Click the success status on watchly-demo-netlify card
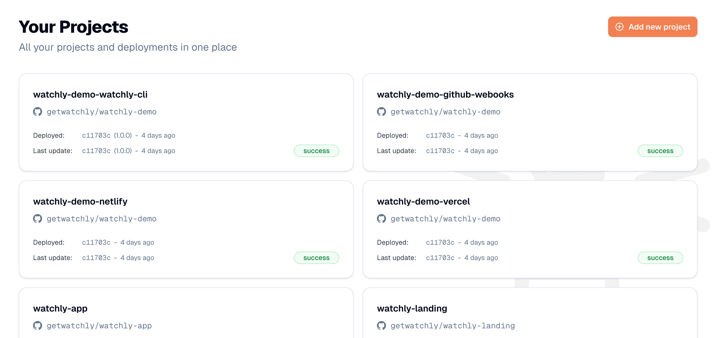The image size is (714, 338). click(x=316, y=257)
